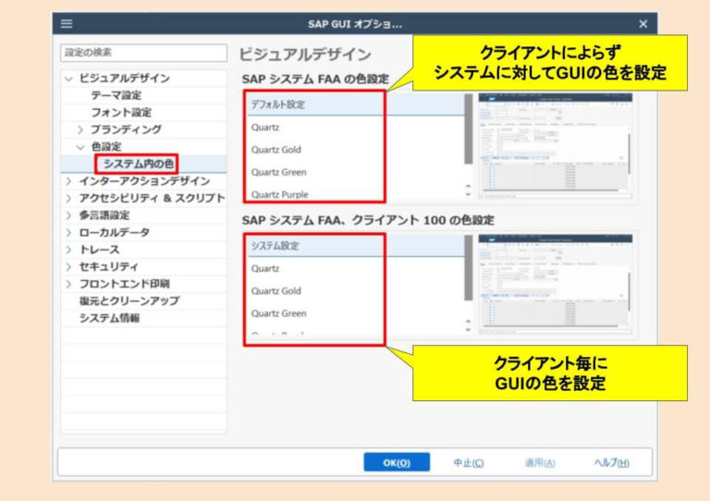
Task: Open システム情報 in the tree
Action: [x=109, y=318]
